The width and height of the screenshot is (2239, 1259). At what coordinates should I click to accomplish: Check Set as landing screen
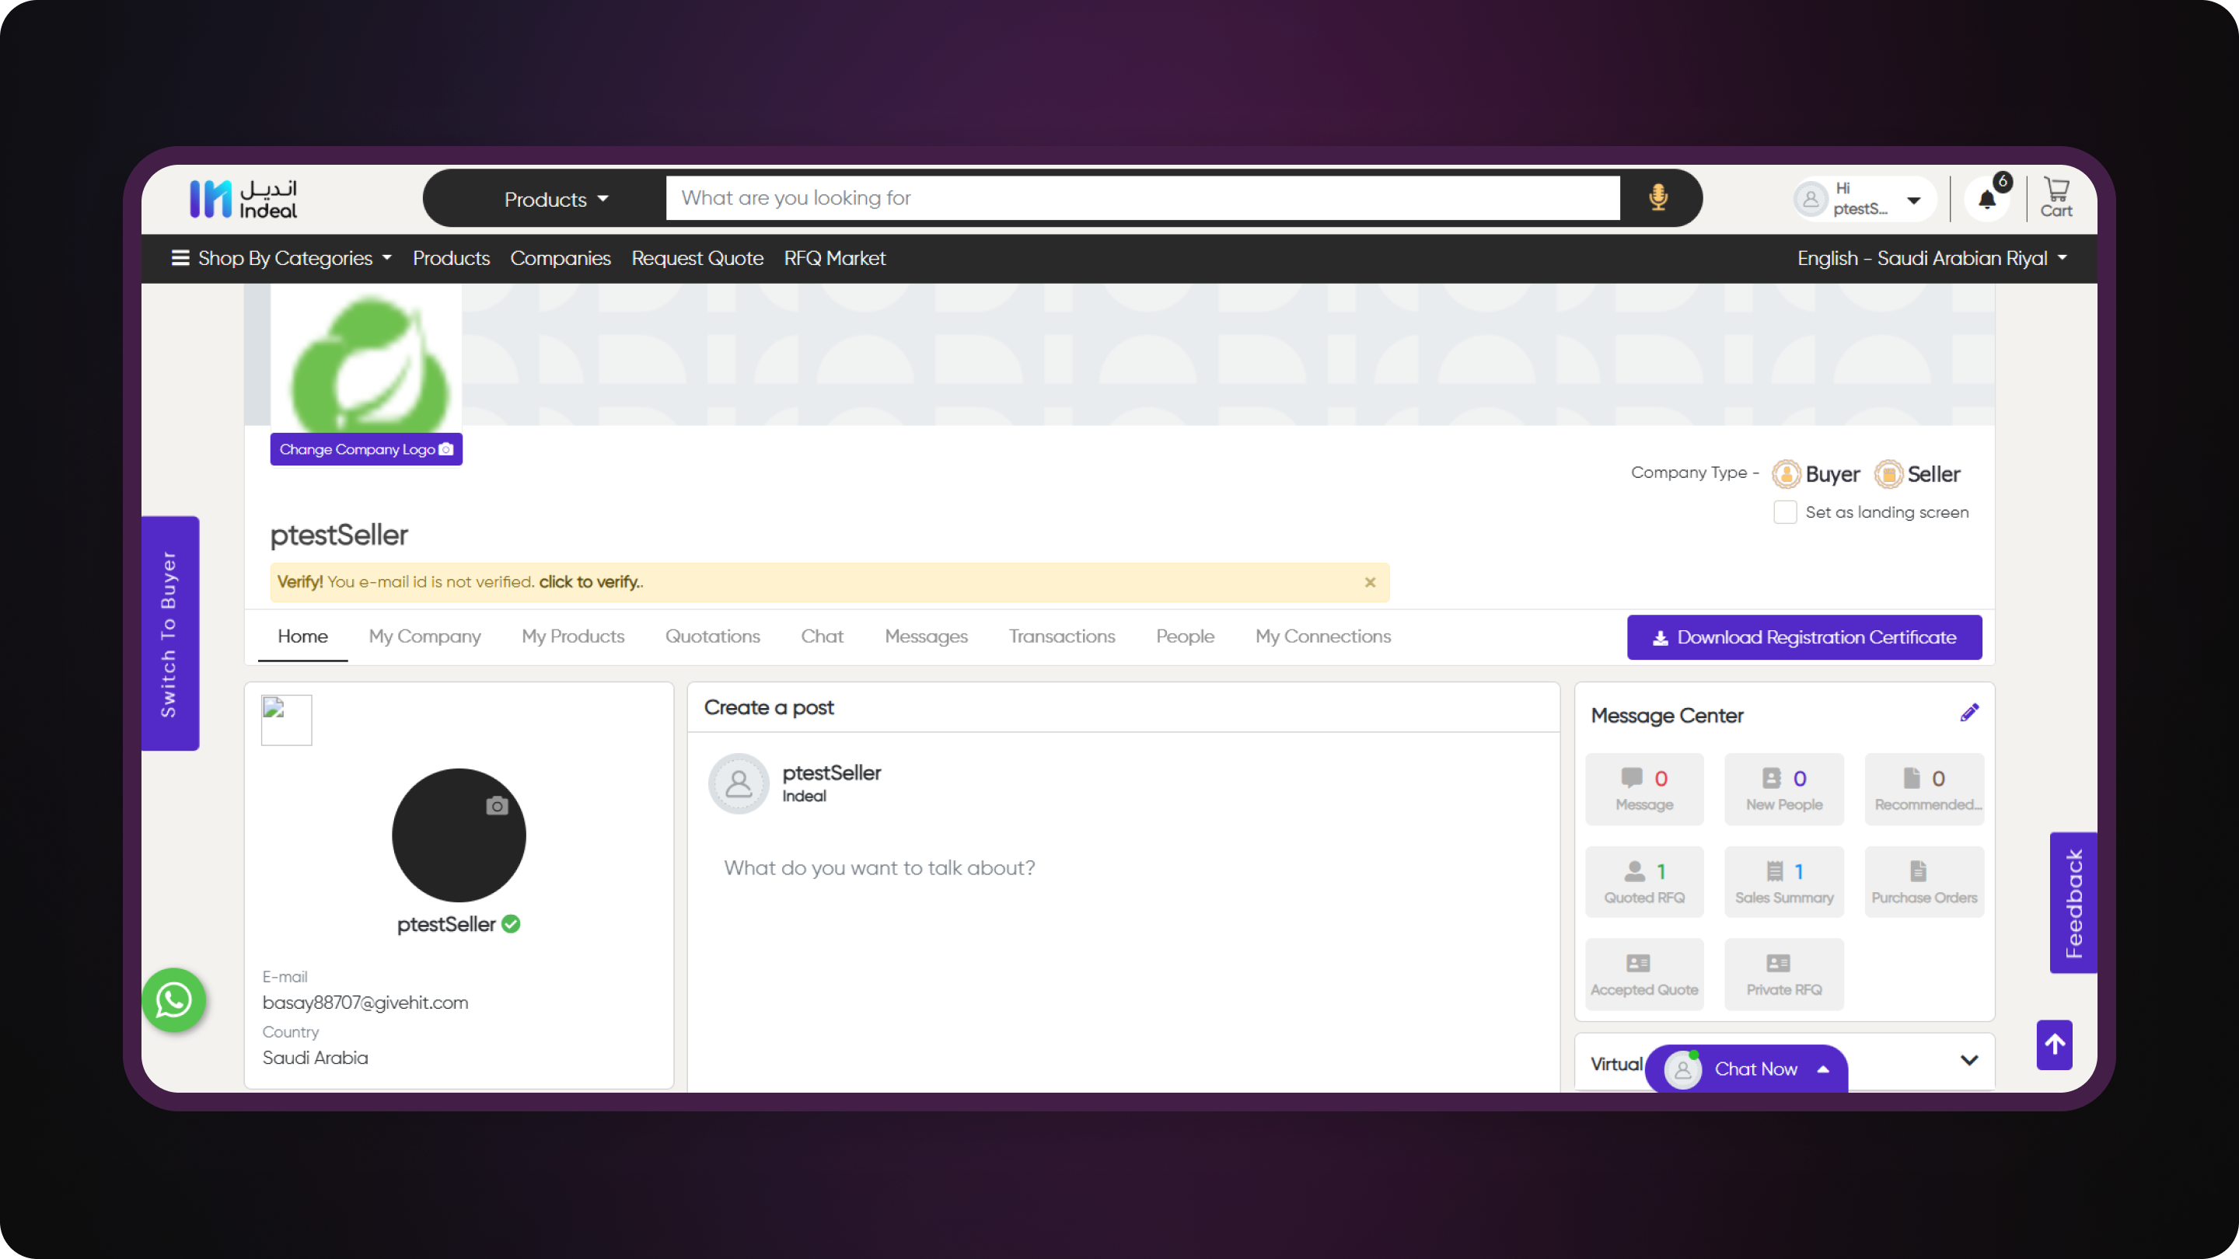(1785, 512)
